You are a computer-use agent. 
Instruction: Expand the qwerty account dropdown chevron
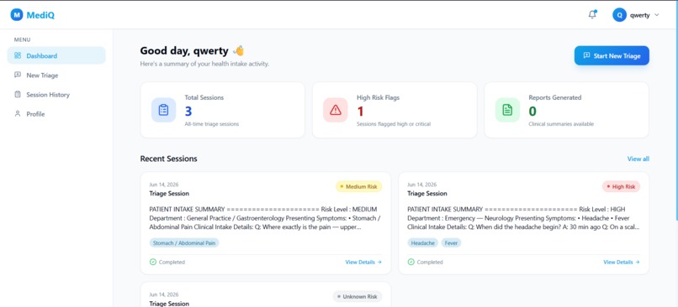pos(657,15)
